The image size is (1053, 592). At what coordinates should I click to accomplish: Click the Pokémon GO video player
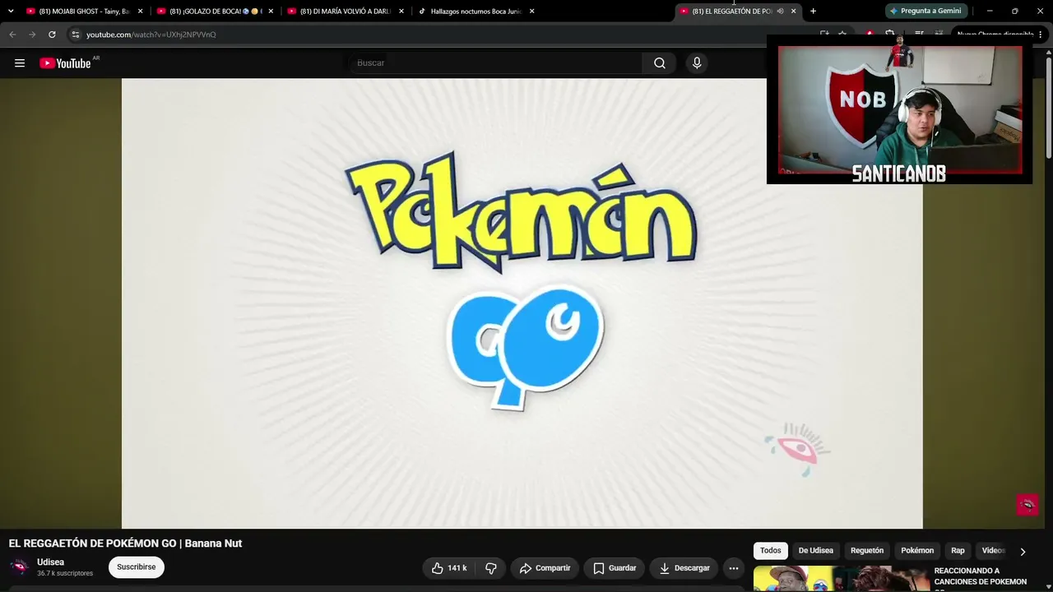coord(522,303)
